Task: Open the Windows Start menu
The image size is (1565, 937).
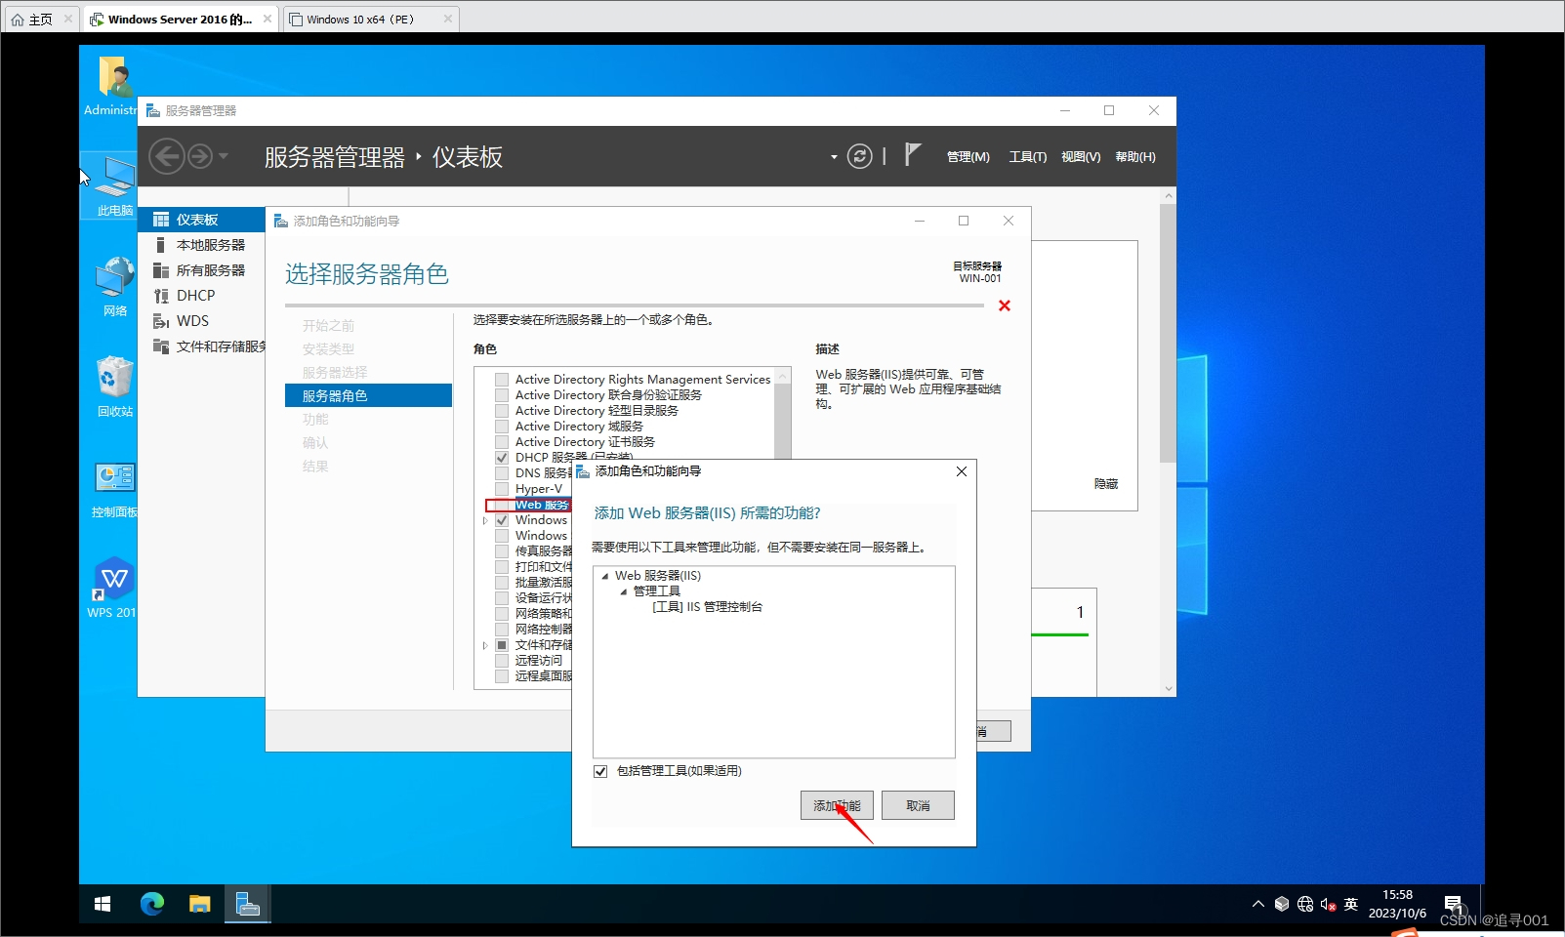Action: [103, 904]
